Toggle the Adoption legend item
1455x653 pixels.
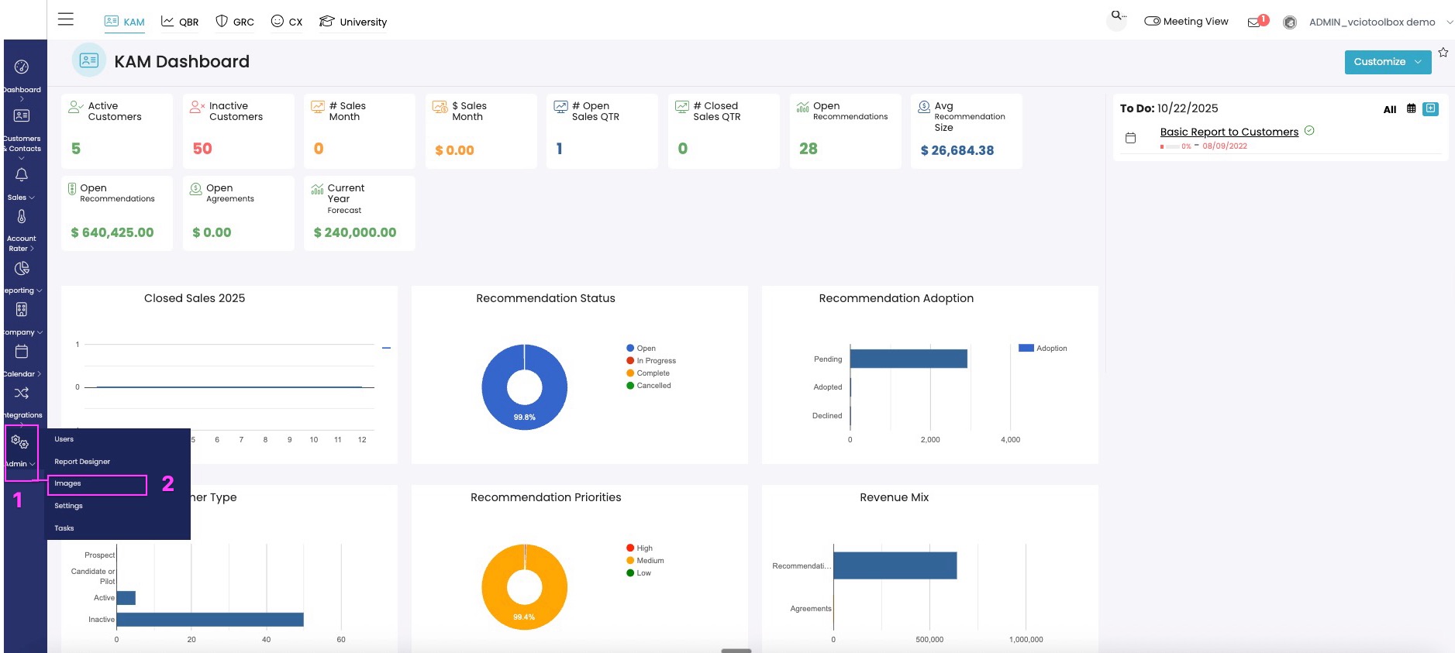pos(1043,349)
